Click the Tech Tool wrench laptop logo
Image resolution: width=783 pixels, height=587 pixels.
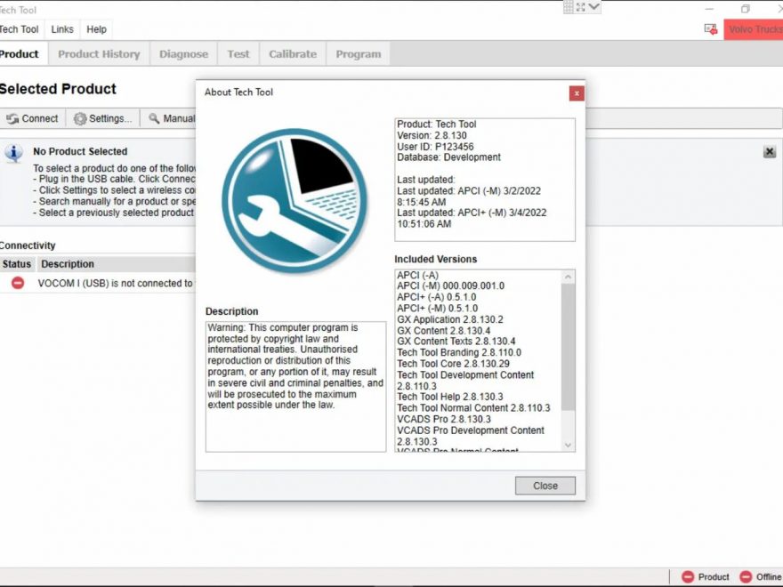(x=295, y=201)
